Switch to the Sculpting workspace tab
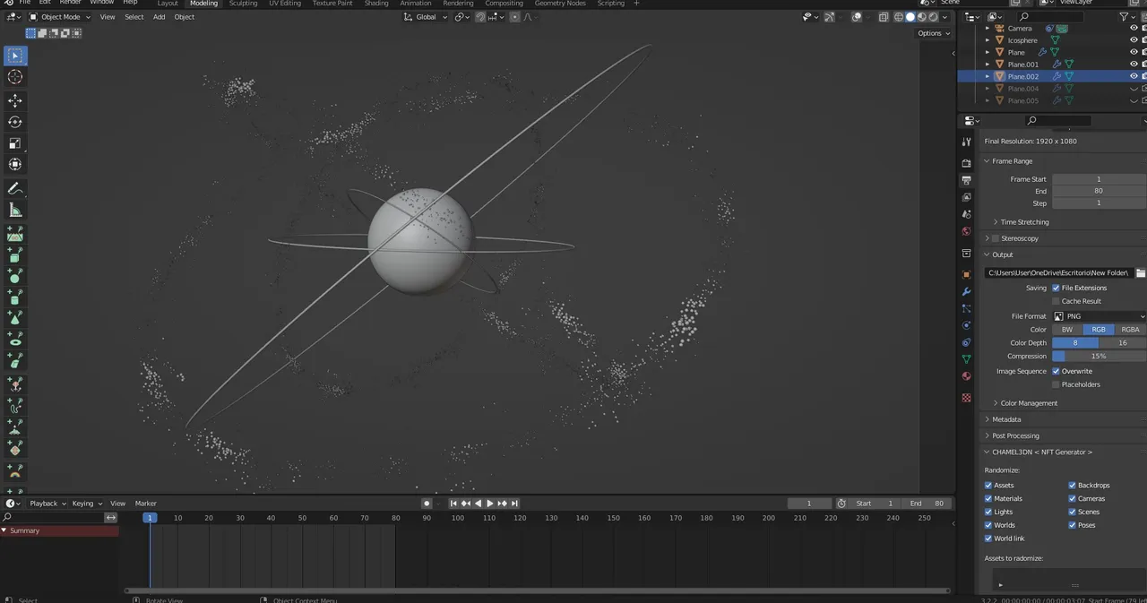The width and height of the screenshot is (1147, 603). [243, 4]
